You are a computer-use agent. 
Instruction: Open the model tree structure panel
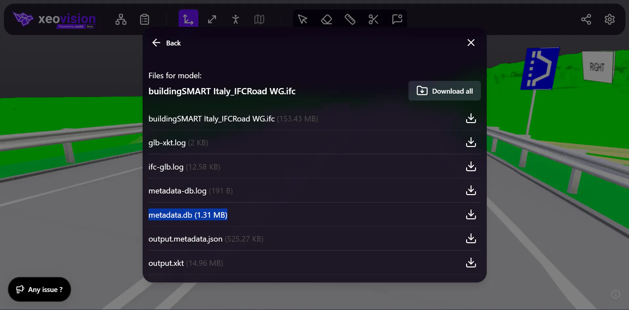point(121,19)
